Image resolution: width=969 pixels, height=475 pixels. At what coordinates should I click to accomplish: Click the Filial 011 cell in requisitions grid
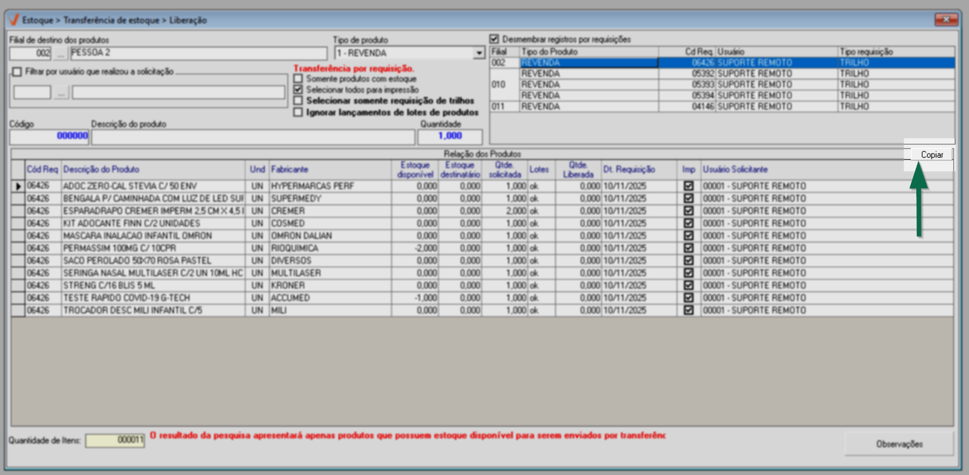coord(505,106)
